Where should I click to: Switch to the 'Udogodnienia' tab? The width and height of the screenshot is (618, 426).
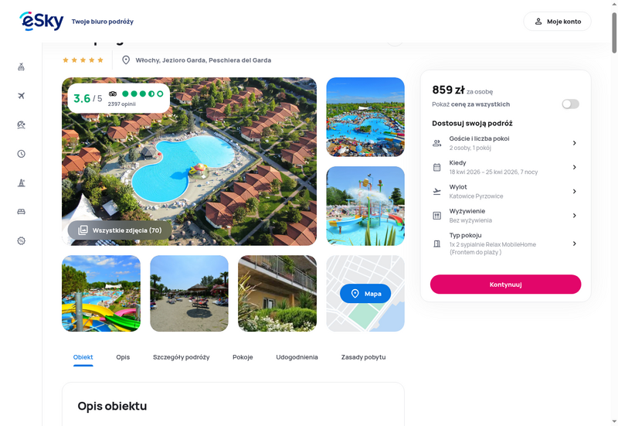pyautogui.click(x=297, y=357)
